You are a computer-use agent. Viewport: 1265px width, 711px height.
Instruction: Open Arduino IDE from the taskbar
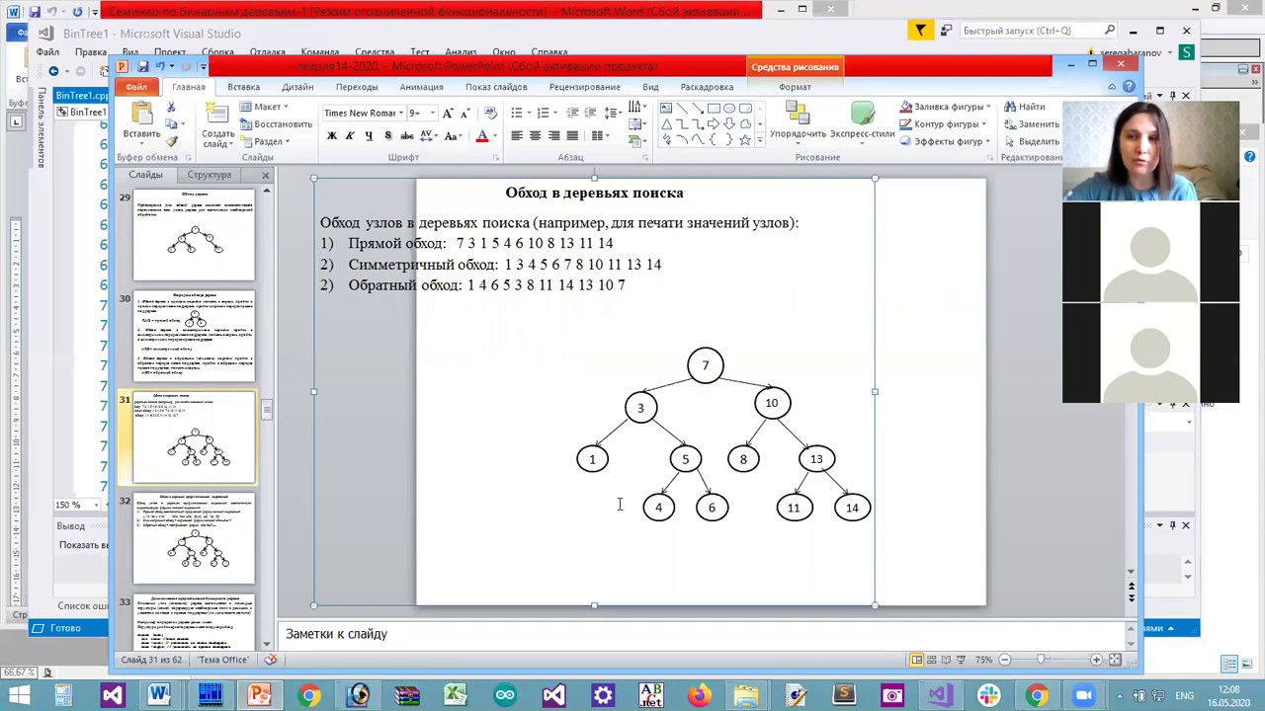(x=505, y=695)
